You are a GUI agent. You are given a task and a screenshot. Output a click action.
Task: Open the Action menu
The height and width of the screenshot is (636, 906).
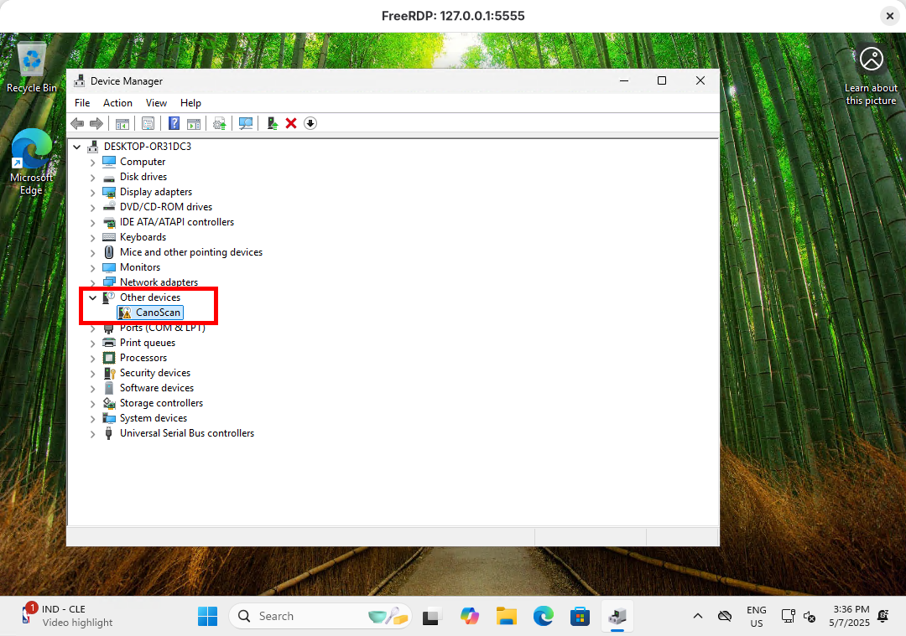[117, 102]
